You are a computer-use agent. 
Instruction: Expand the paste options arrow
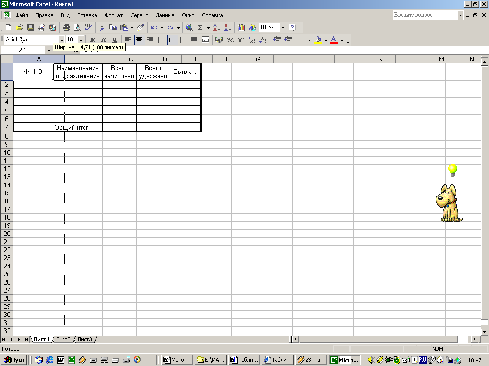point(132,28)
